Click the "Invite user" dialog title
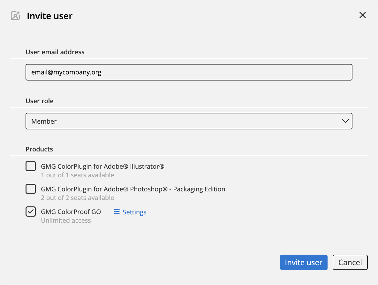 pyautogui.click(x=50, y=16)
